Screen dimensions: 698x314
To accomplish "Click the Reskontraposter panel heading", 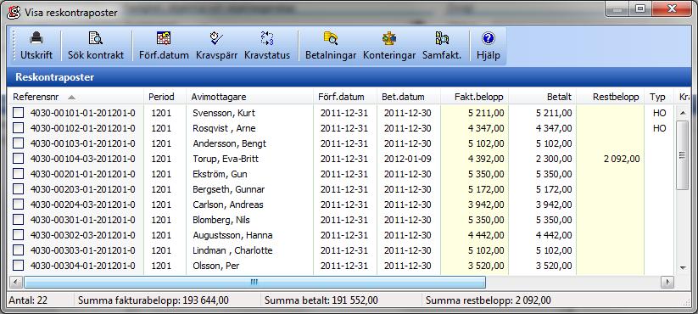I will point(55,77).
